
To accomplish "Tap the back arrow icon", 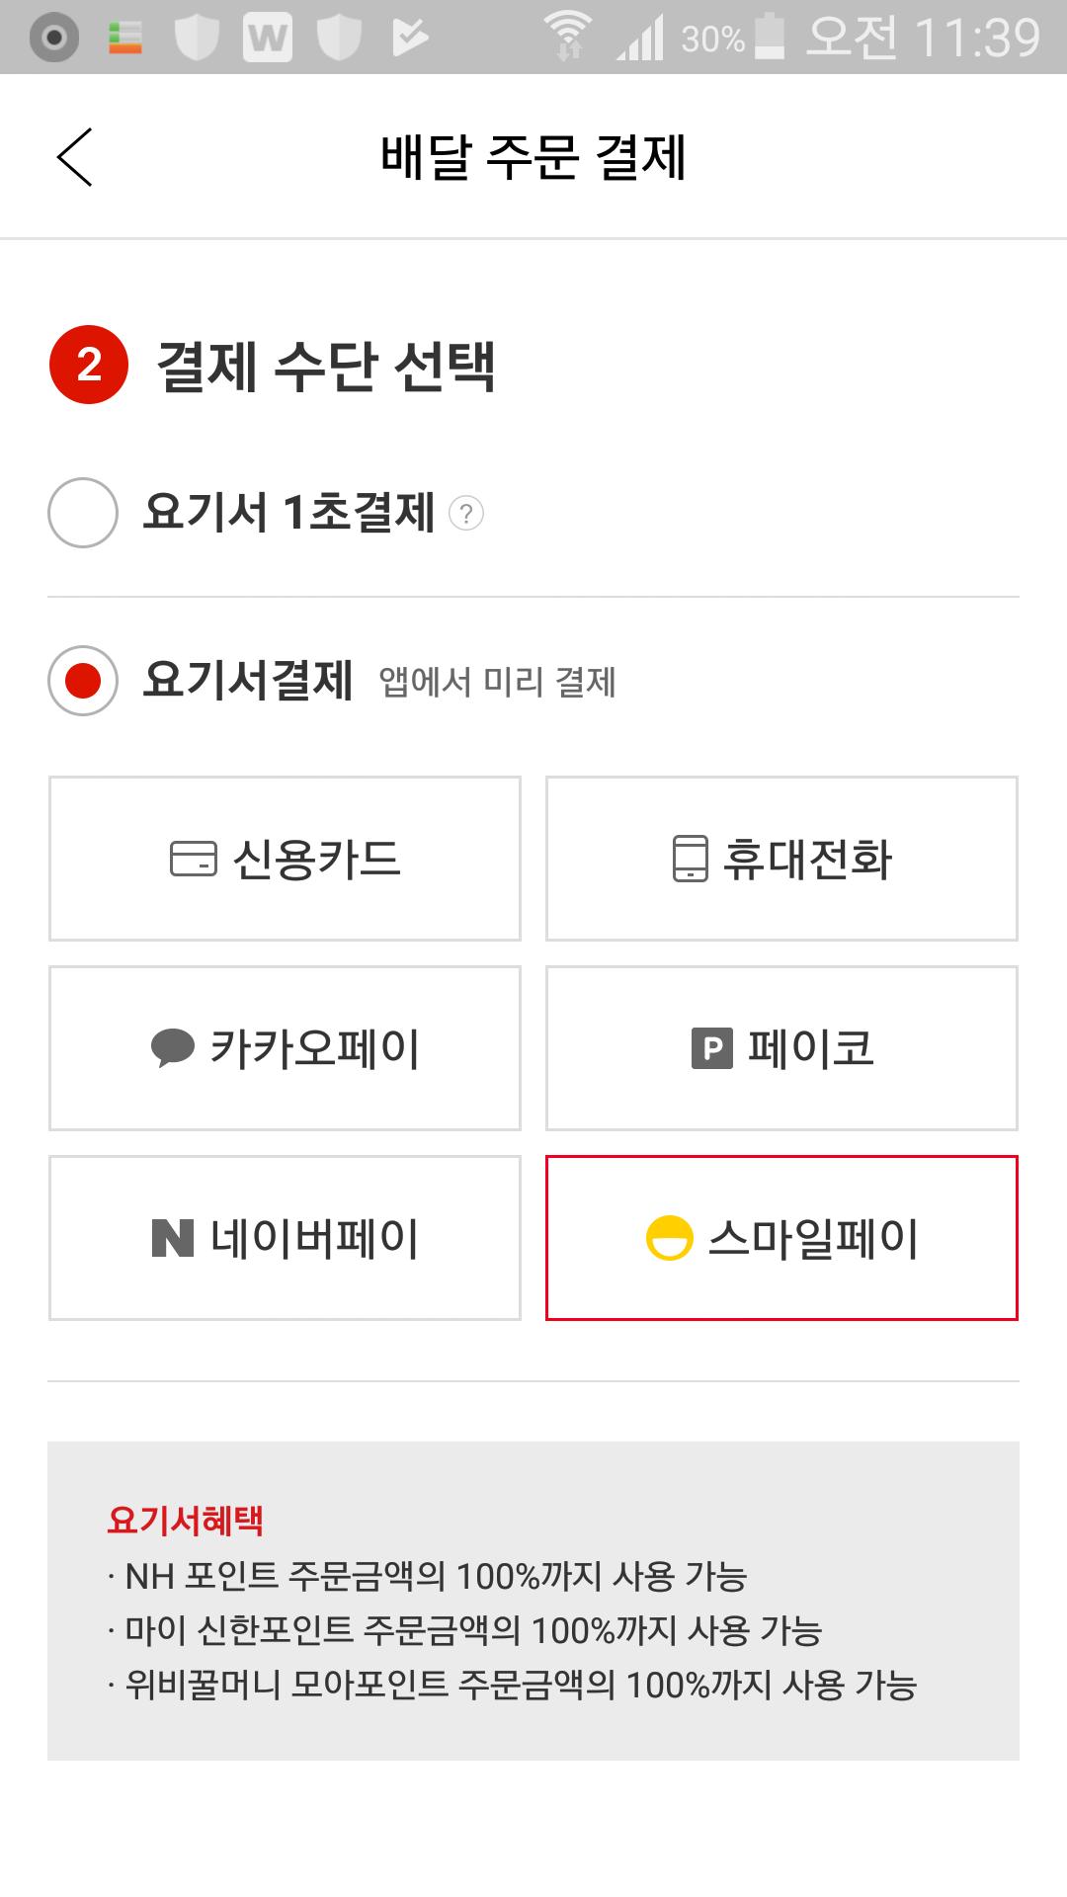I will (x=75, y=157).
